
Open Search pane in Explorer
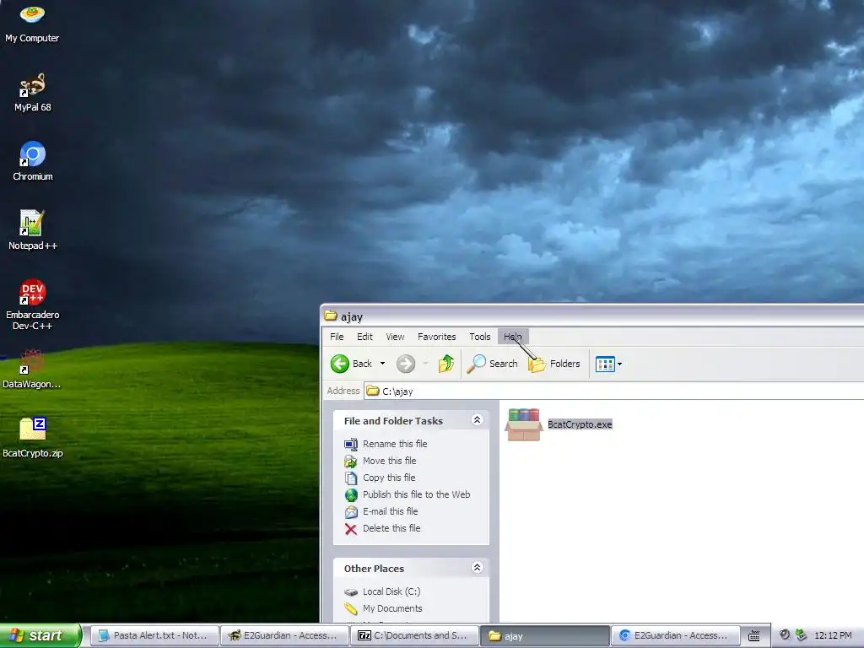[x=492, y=364]
